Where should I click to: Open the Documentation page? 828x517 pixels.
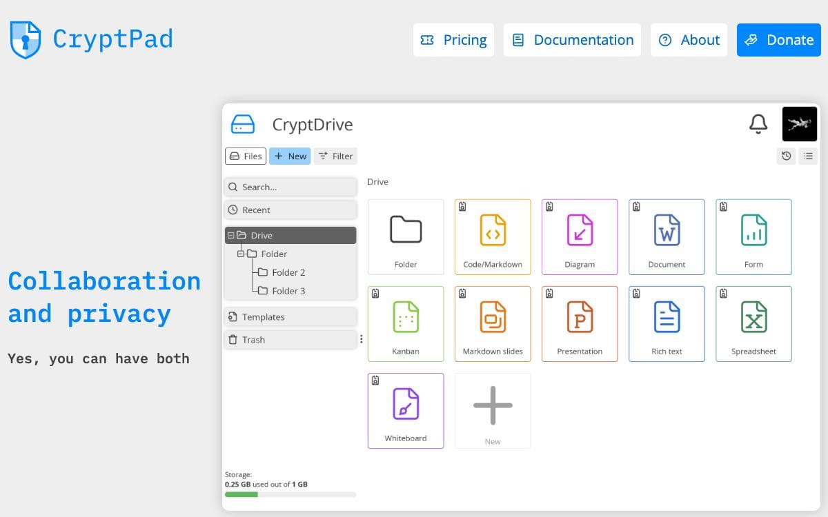pyautogui.click(x=572, y=40)
